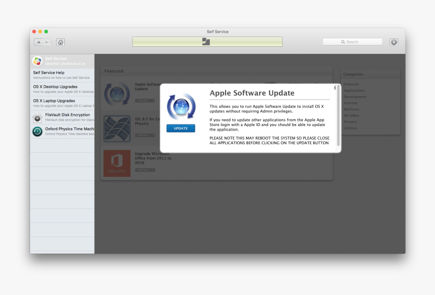The image size is (435, 295).
Task: Click the UPDATE button in dialog
Action: (181, 128)
